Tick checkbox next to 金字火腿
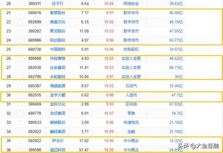Viewport: 223px width, 153px height. coord(20,95)
